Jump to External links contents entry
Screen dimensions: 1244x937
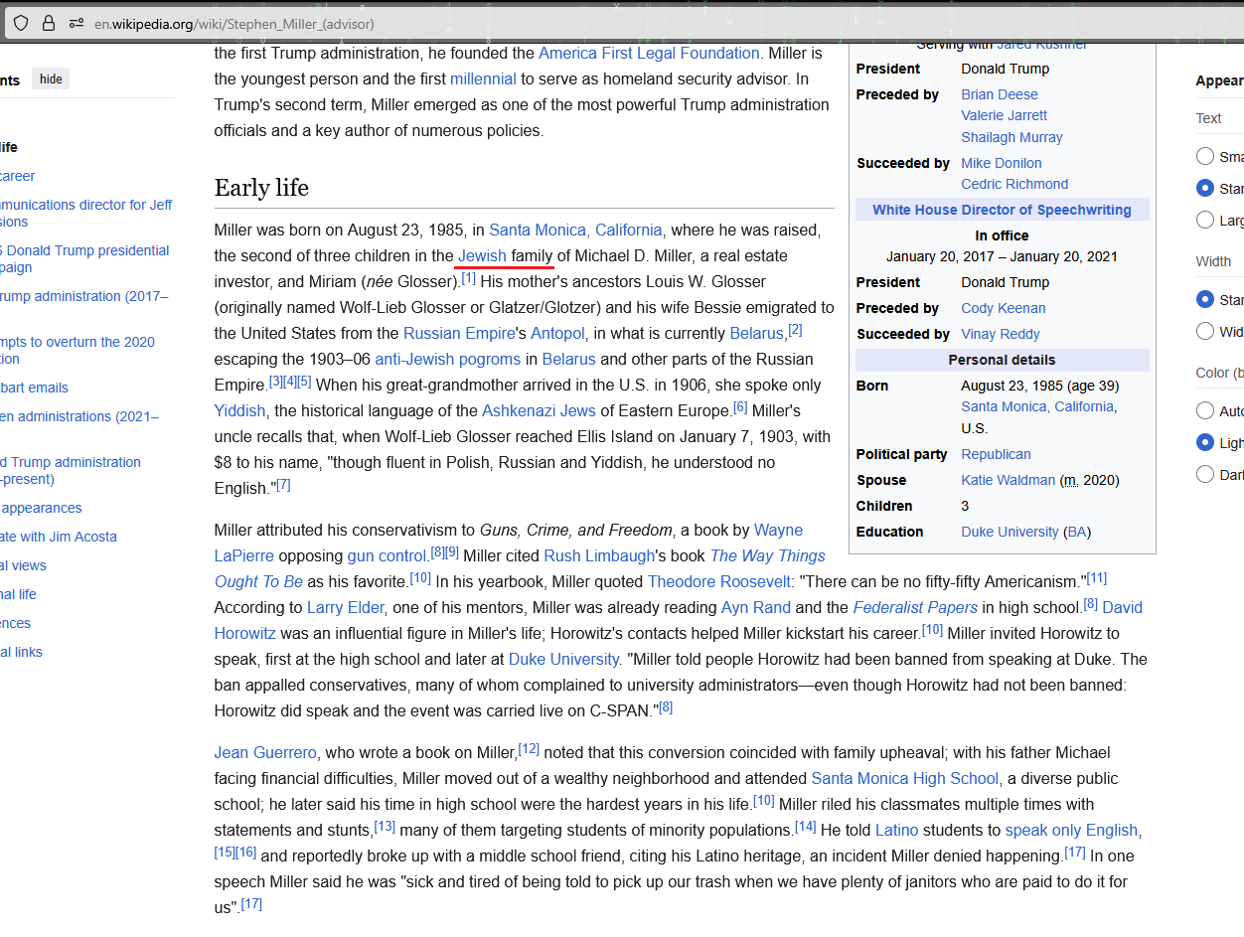[21, 652]
